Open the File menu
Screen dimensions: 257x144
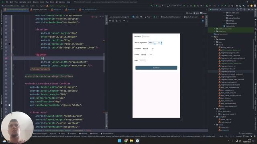pos(7,2)
